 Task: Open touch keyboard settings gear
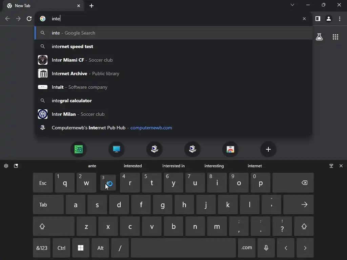click(x=6, y=166)
